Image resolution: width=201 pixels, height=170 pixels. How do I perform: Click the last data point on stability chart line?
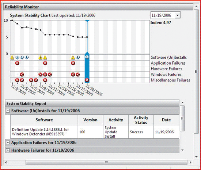coord(87,37)
